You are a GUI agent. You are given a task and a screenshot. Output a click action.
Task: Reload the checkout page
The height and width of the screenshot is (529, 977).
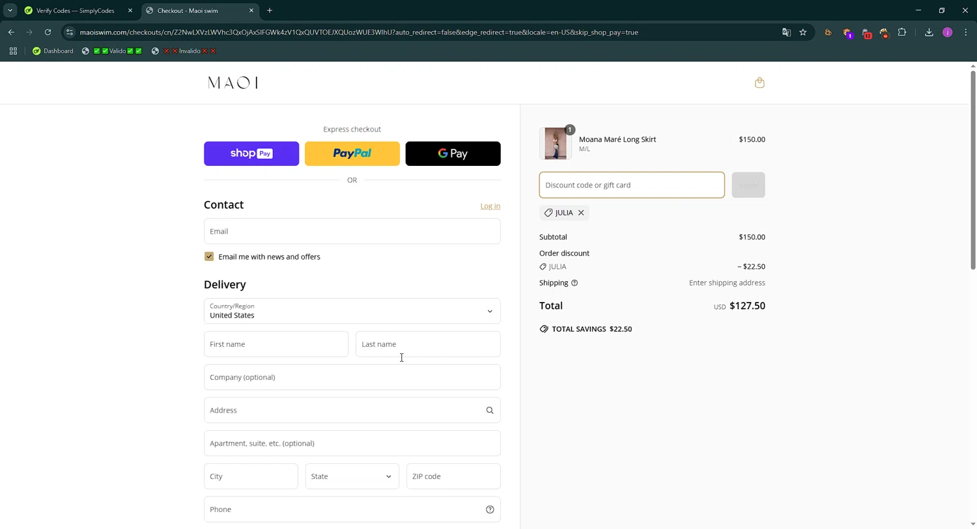pyautogui.click(x=48, y=32)
